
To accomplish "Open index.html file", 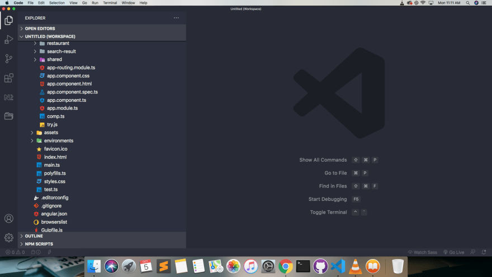I will [x=55, y=157].
